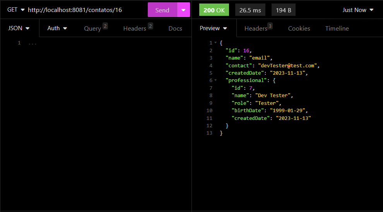Open the Timeline tab

(x=337, y=29)
